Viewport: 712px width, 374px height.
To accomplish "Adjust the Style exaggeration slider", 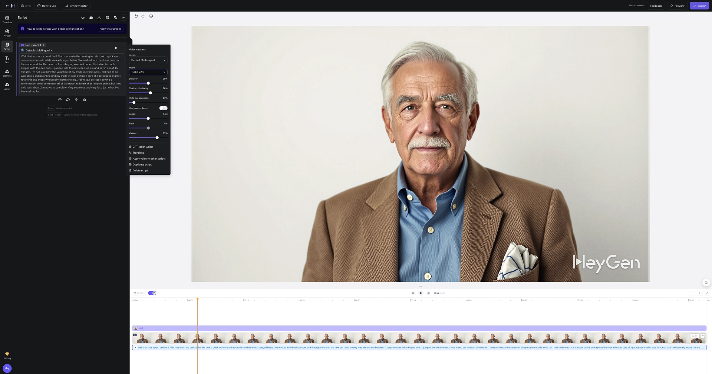I will tap(134, 102).
